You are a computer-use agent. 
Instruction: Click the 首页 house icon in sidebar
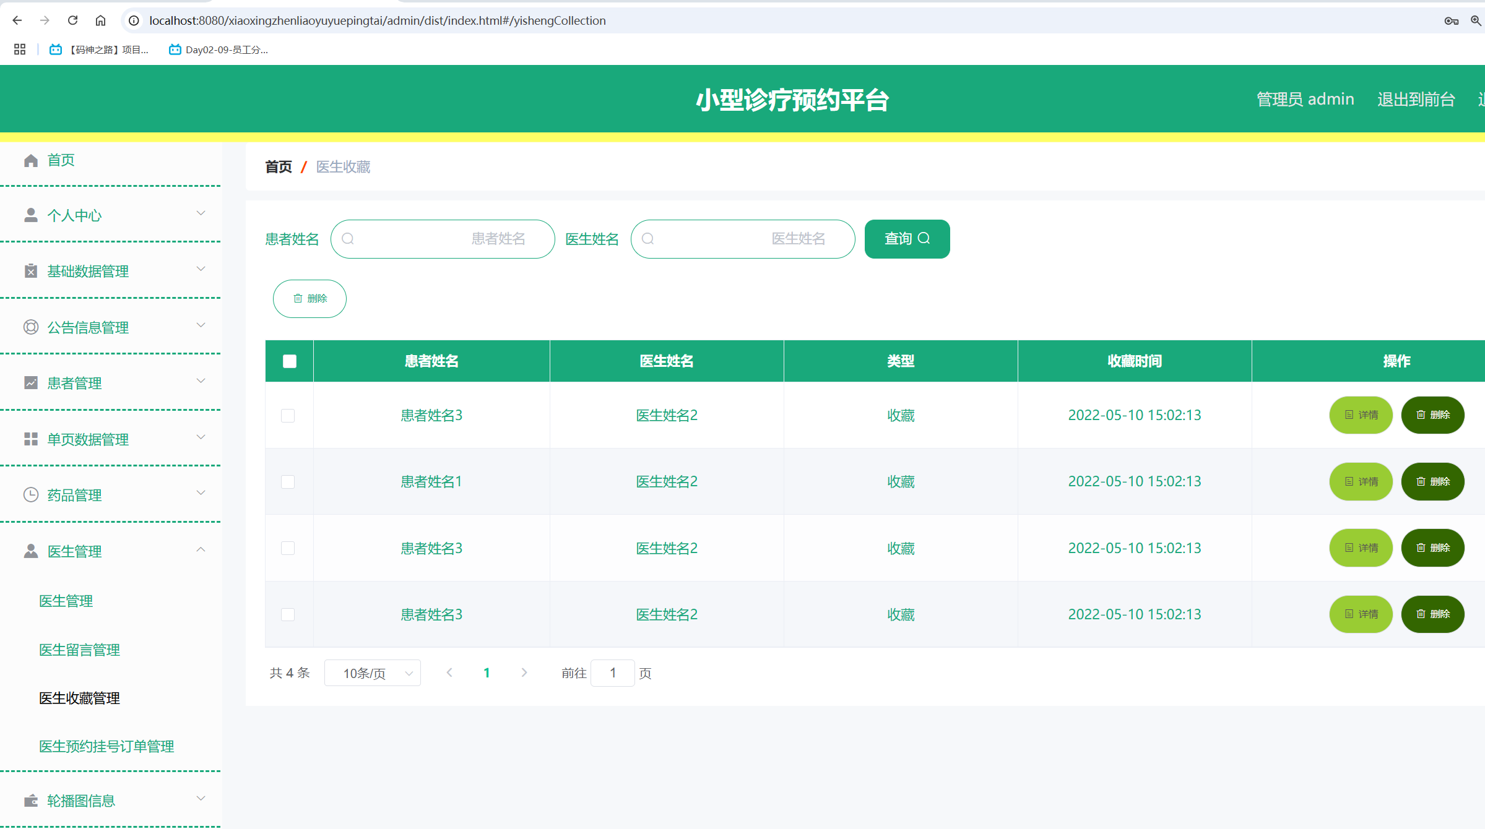31,160
